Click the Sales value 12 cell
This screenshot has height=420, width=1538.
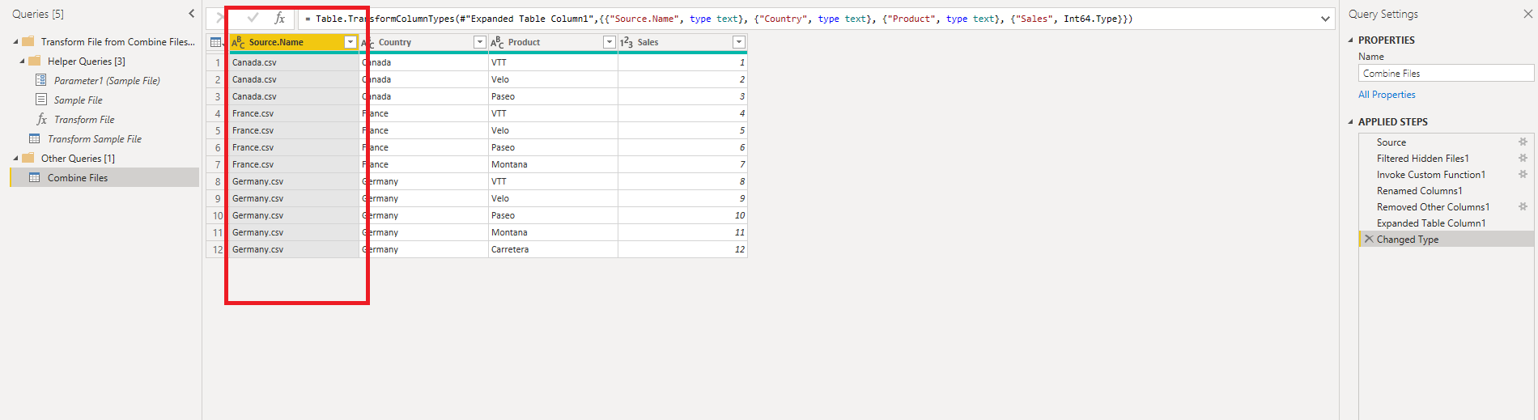click(x=682, y=249)
